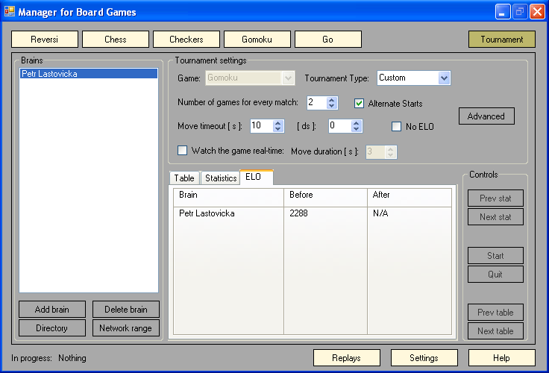The image size is (549, 373).
Task: Toggle the Alternate Starts checkbox
Action: coord(359,103)
